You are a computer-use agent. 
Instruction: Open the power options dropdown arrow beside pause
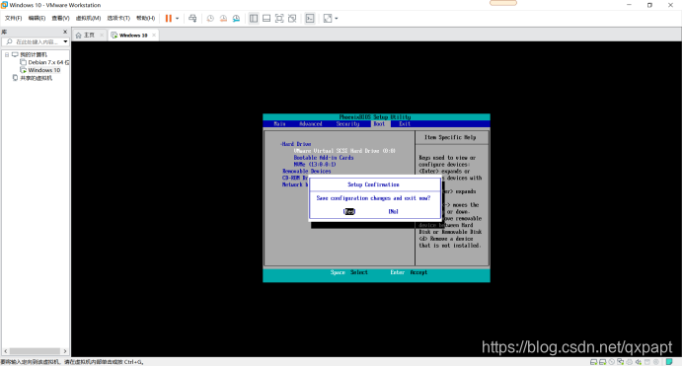pos(178,19)
